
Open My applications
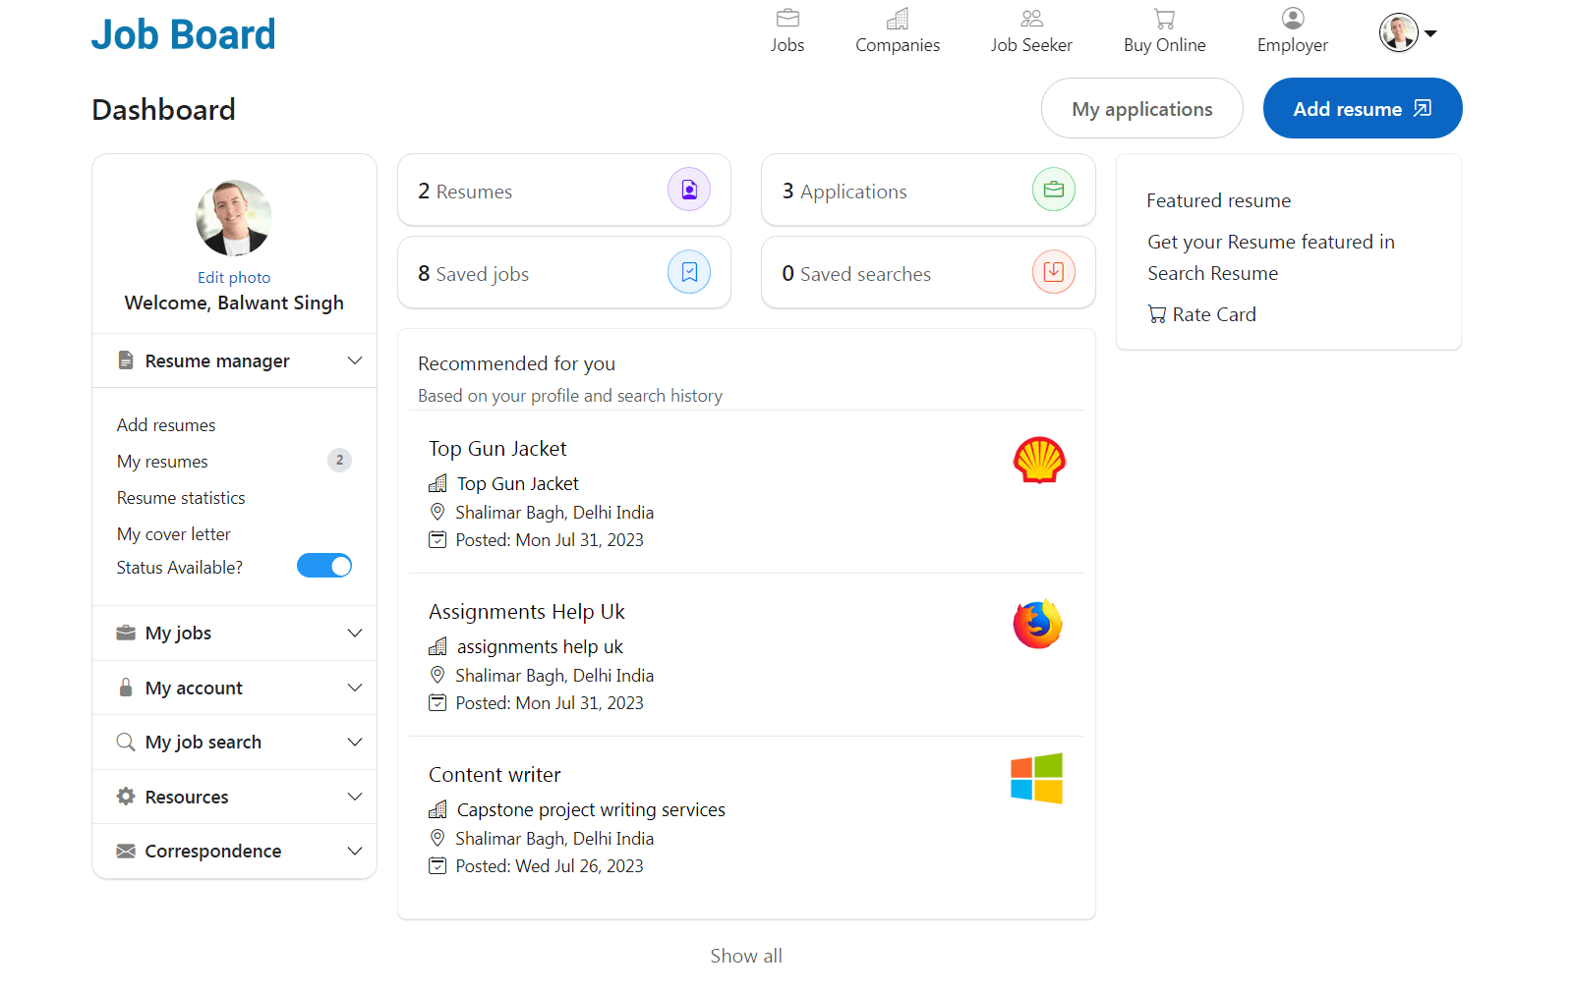pyautogui.click(x=1141, y=108)
